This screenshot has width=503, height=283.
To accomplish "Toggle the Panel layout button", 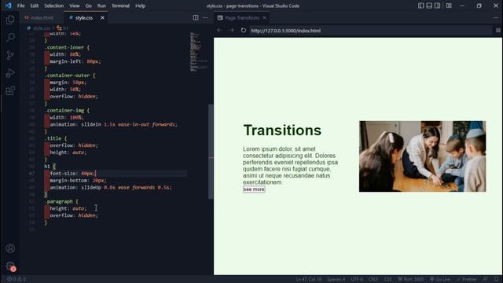I will coord(429,6).
